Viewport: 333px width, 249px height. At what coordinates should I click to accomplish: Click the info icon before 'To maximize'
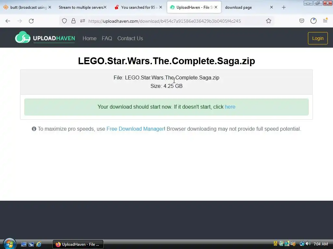point(34,129)
